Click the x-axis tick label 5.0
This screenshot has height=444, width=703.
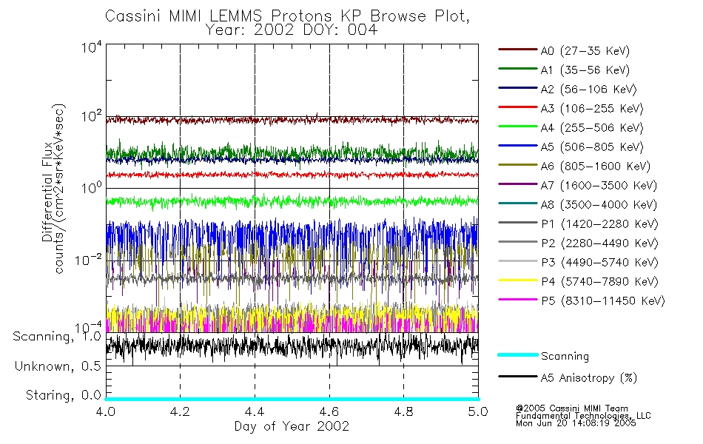(478, 411)
